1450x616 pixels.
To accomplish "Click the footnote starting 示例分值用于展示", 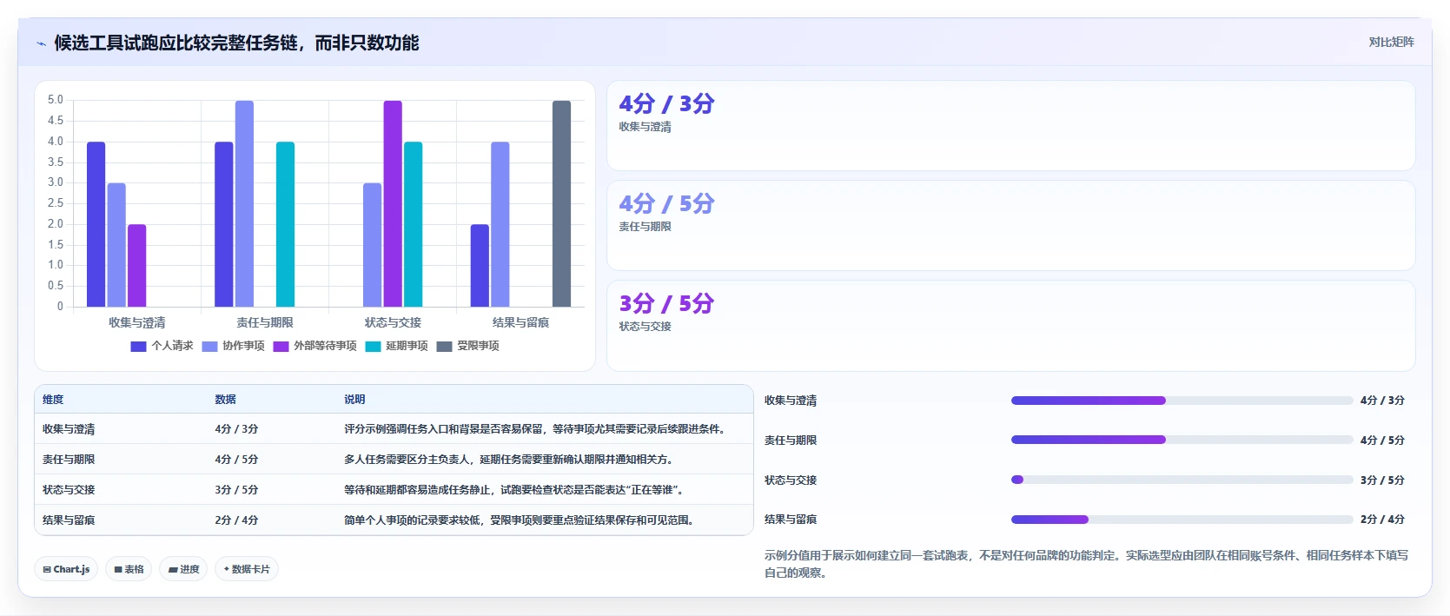I will (x=1086, y=564).
